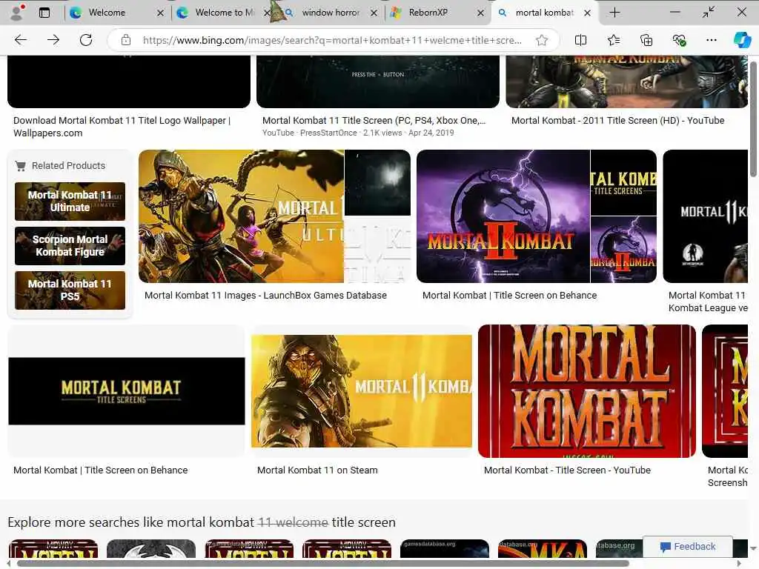Viewport: 759px width, 569px height.
Task: Open the Scorpion LaunchBox thumbnail image
Action: 241,216
